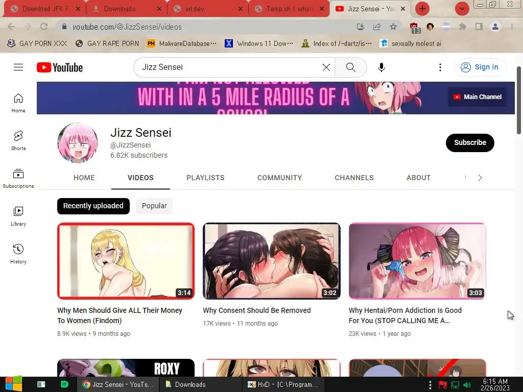
Task: Click the install app icon in address bar
Action: point(360,27)
